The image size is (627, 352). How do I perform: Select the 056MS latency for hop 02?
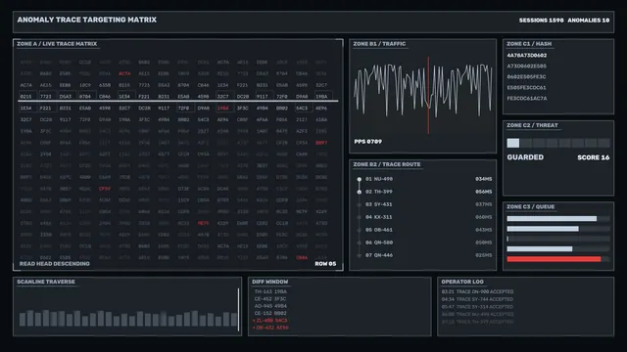483,192
